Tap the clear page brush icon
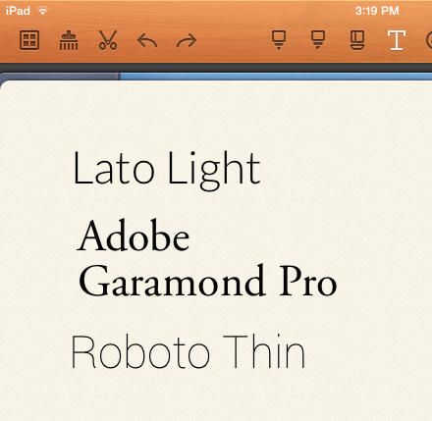 (69, 40)
